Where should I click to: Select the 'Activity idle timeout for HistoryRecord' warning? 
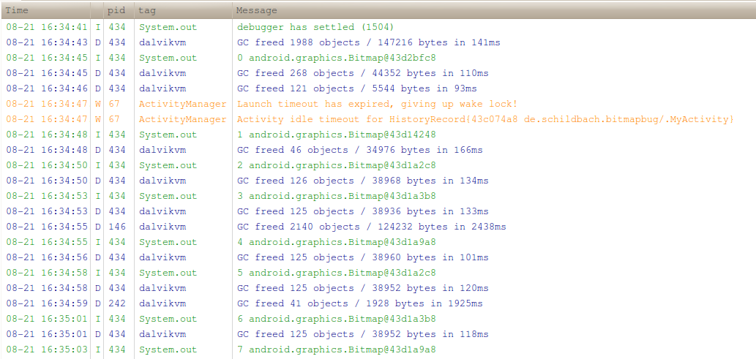click(378, 119)
